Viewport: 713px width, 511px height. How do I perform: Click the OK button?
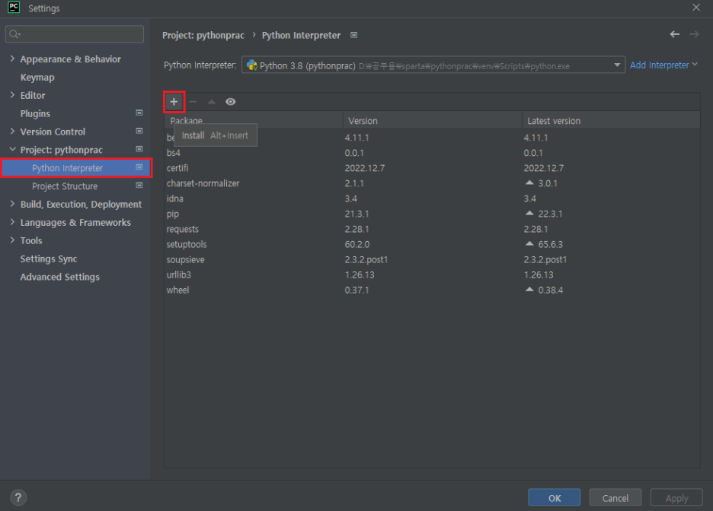pos(554,498)
